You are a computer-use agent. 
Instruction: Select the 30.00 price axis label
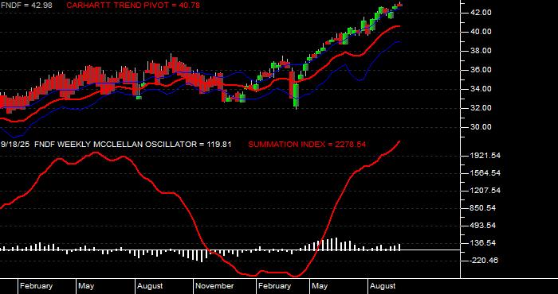[481, 127]
